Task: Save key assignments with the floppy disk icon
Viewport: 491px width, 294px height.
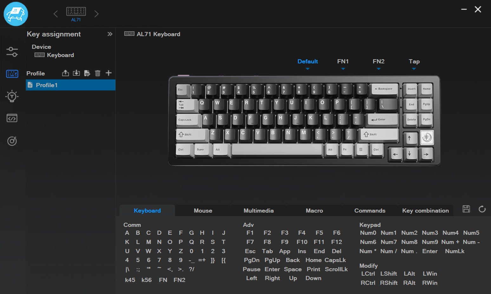Action: 466,209
